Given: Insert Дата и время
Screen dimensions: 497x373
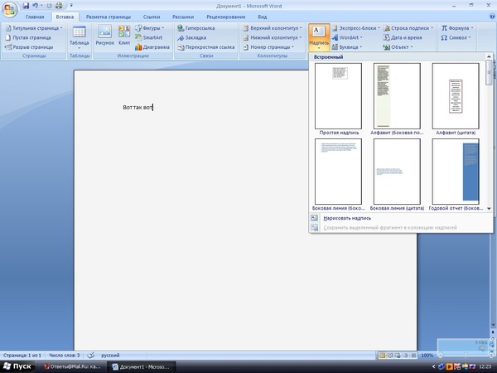Looking at the screenshot, I should (403, 38).
